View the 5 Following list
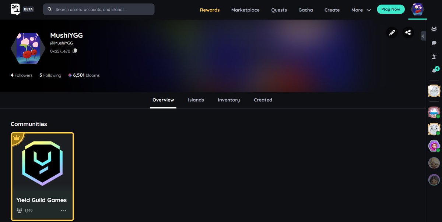 50,75
